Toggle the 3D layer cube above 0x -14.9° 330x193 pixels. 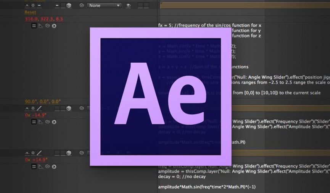pyautogui.click(x=69, y=109)
